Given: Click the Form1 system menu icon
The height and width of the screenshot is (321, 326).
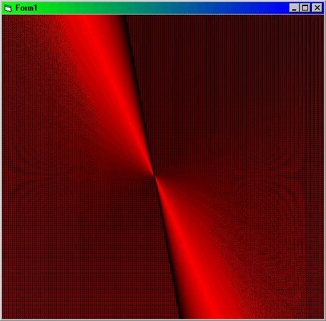Looking at the screenshot, I should 8,8.
